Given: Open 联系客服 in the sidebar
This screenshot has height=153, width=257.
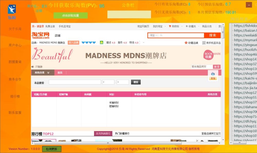Looking at the screenshot, I should [x=15, y=113].
